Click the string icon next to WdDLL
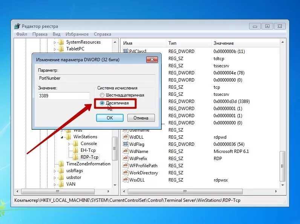This screenshot has height=224, width=300. [x=126, y=137]
